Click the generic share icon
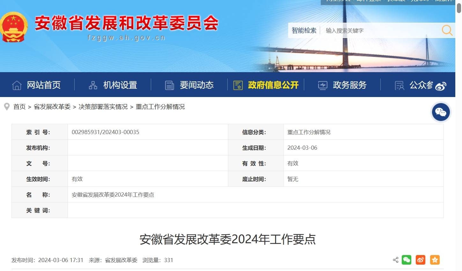The height and width of the screenshot is (271, 462). coord(396,260)
